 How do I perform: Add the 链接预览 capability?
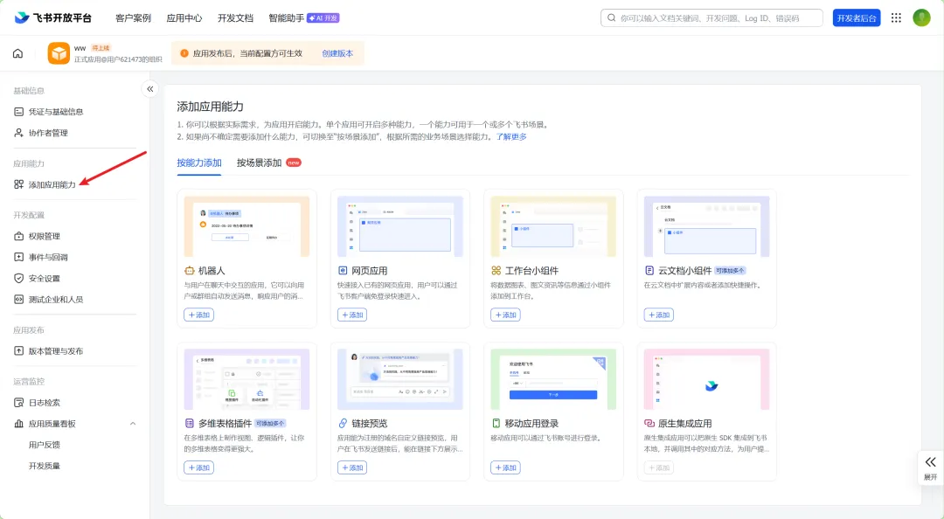coord(352,467)
